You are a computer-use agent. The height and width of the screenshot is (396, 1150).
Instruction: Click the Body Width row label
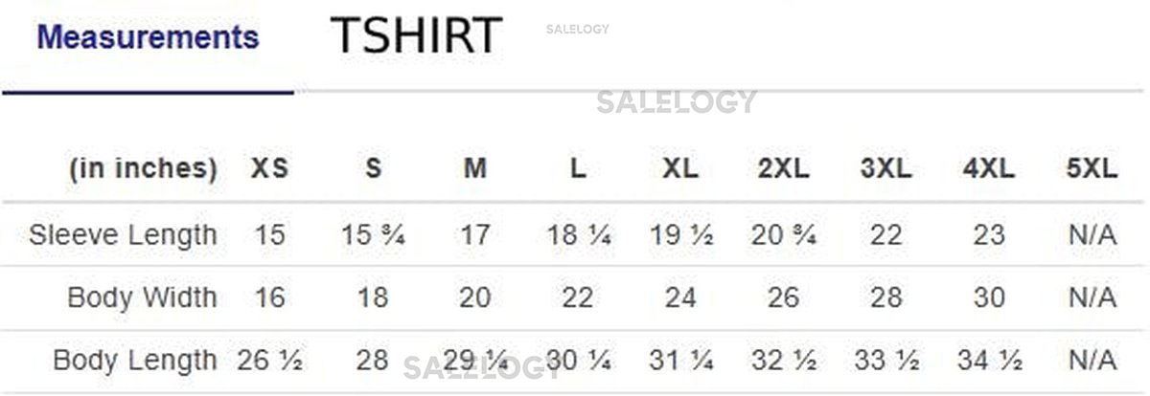coord(142,297)
